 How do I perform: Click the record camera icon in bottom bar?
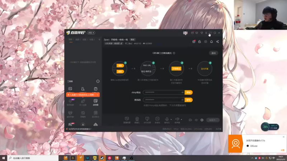click(x=190, y=120)
